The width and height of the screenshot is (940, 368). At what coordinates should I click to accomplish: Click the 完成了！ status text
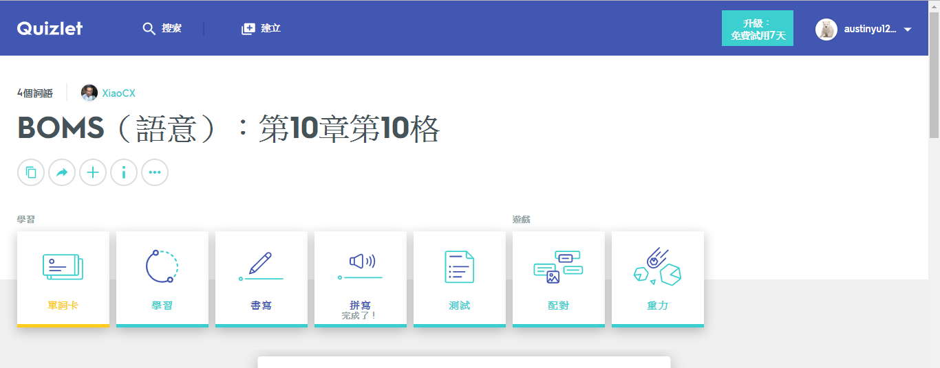tap(360, 316)
